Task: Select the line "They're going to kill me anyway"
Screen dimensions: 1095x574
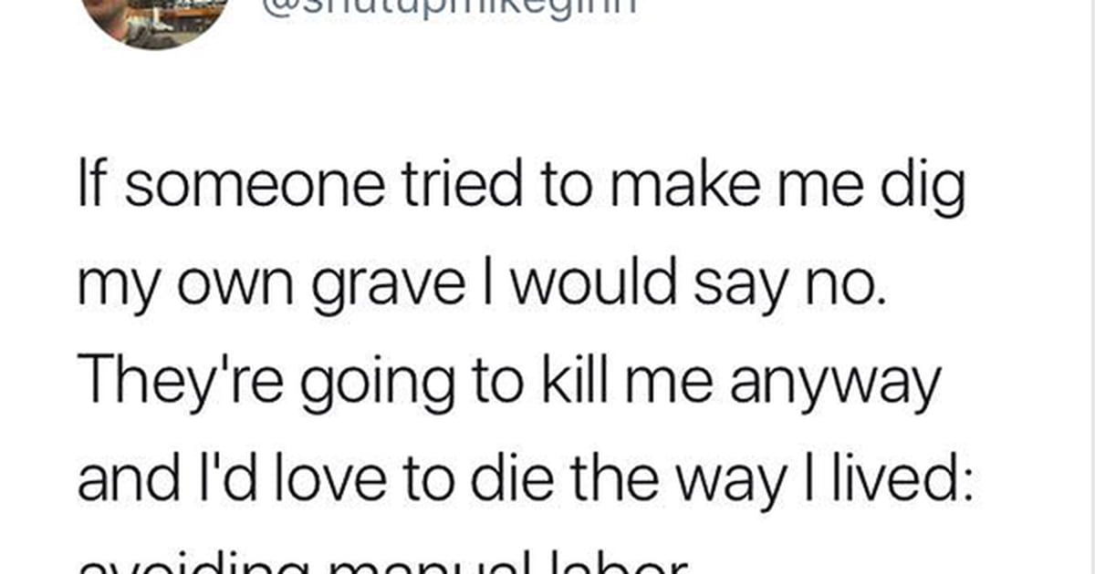Action: point(509,384)
